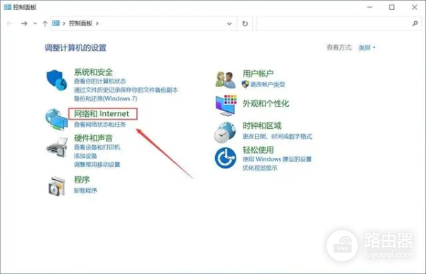This screenshot has width=426, height=274.
Task: Click the UAC shield beside 更改帐户类型
Action: (245, 84)
